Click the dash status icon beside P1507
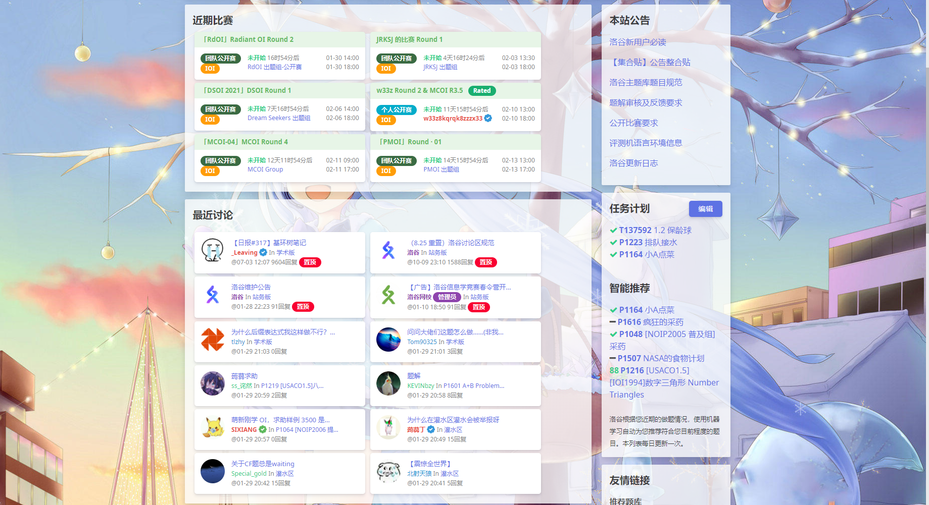This screenshot has height=505, width=929. 613,358
